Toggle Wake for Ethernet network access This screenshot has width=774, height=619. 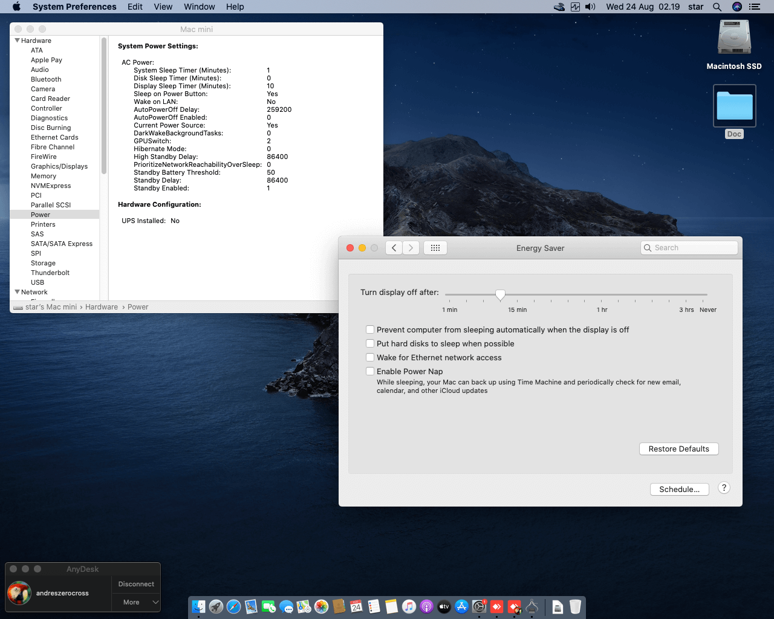pyautogui.click(x=370, y=357)
